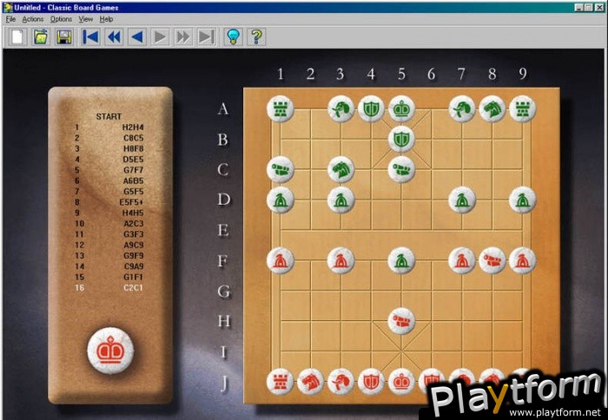Select move 11 G3F3 in list
Image resolution: width=608 pixels, height=420 pixels.
point(109,234)
